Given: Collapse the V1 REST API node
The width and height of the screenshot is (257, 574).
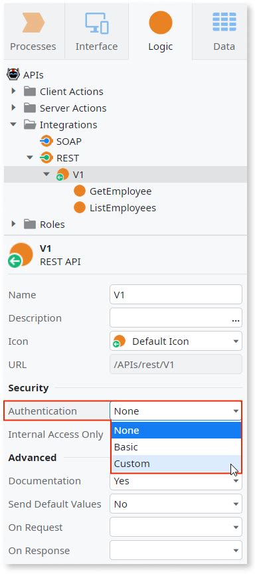Looking at the screenshot, I should coord(47,174).
